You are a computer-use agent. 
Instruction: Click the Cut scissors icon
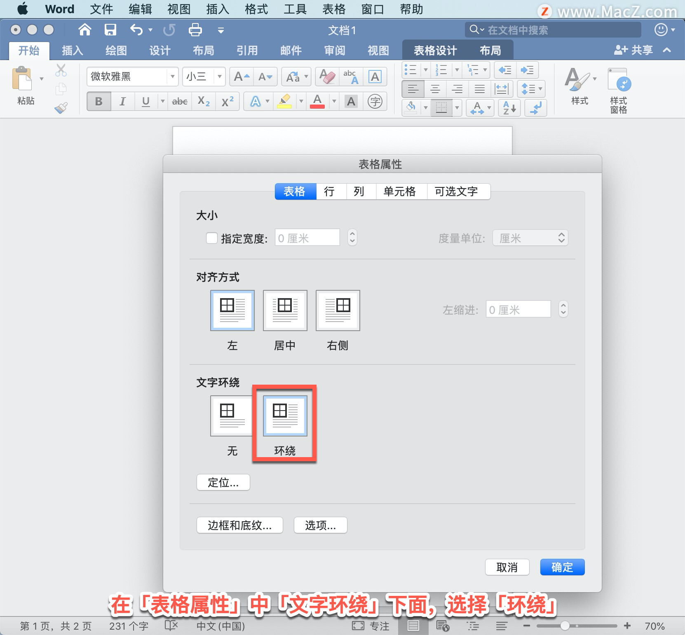[x=61, y=70]
